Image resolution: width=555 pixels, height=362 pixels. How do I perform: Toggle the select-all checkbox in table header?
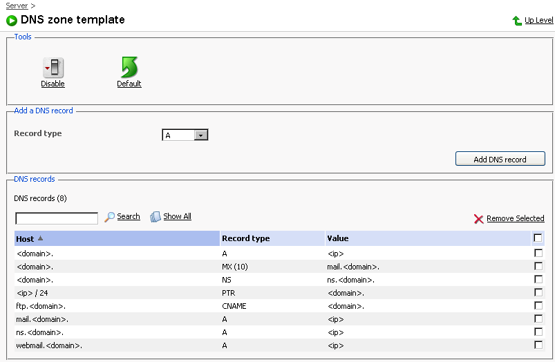538,238
